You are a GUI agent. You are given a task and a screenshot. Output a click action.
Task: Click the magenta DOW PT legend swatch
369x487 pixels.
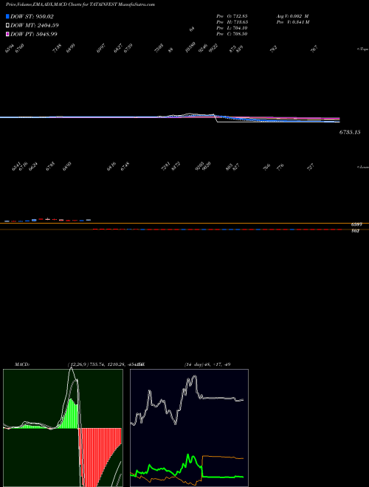tap(7, 34)
